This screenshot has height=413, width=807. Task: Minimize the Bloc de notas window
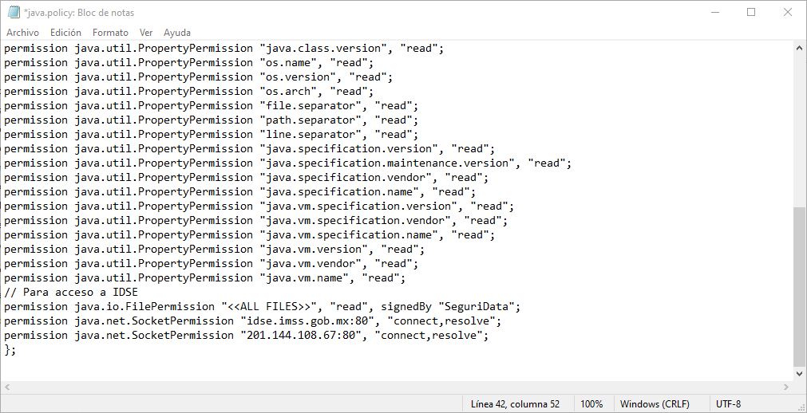tap(715, 12)
